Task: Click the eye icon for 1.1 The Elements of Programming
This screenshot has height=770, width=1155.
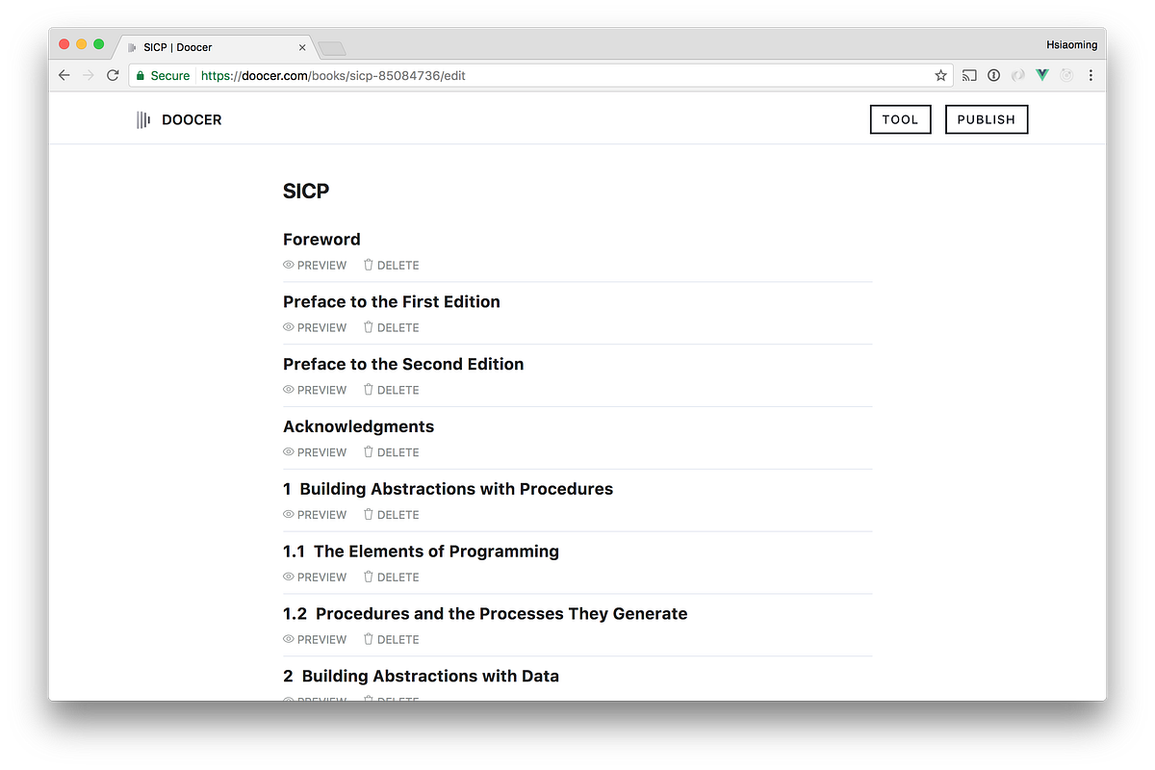Action: pos(288,577)
